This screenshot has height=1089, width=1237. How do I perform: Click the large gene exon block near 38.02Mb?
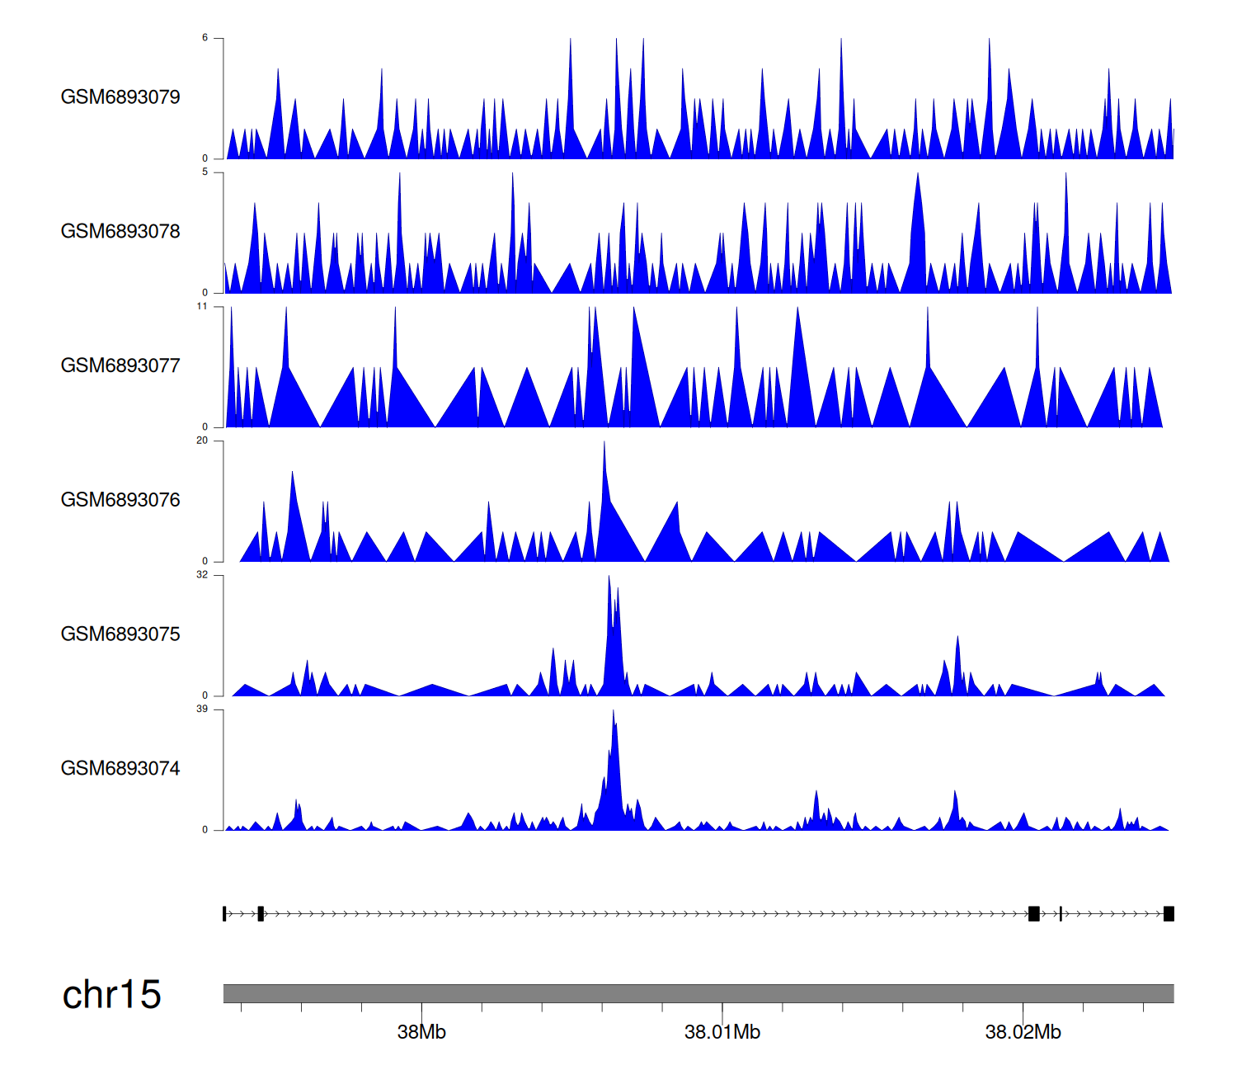tap(1033, 913)
